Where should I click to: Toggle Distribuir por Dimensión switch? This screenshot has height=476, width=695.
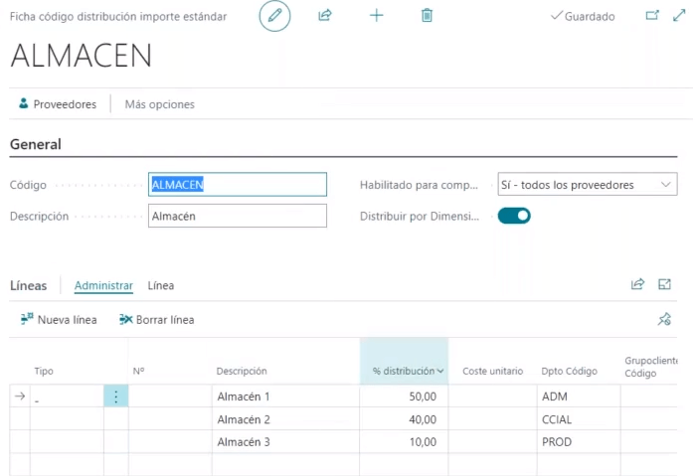[514, 216]
